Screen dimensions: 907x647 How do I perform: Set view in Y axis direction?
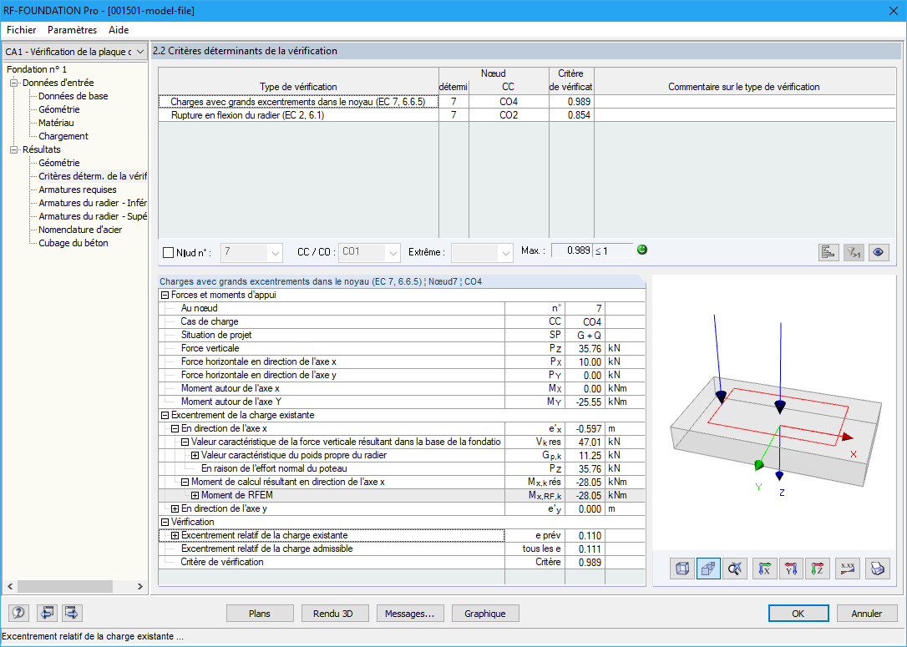pyautogui.click(x=791, y=569)
